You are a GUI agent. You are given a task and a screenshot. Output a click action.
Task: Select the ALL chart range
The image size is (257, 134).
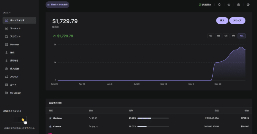point(242,36)
